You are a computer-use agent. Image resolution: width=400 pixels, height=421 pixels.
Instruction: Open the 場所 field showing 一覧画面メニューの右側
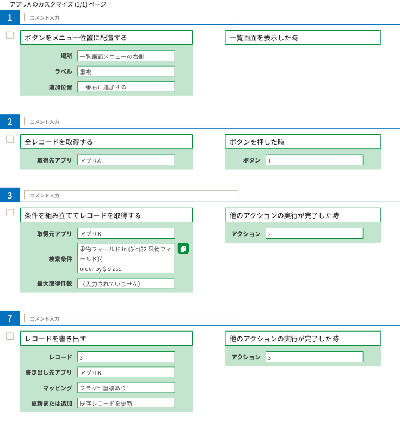click(126, 56)
